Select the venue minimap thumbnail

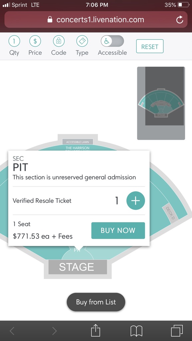pyautogui.click(x=161, y=103)
